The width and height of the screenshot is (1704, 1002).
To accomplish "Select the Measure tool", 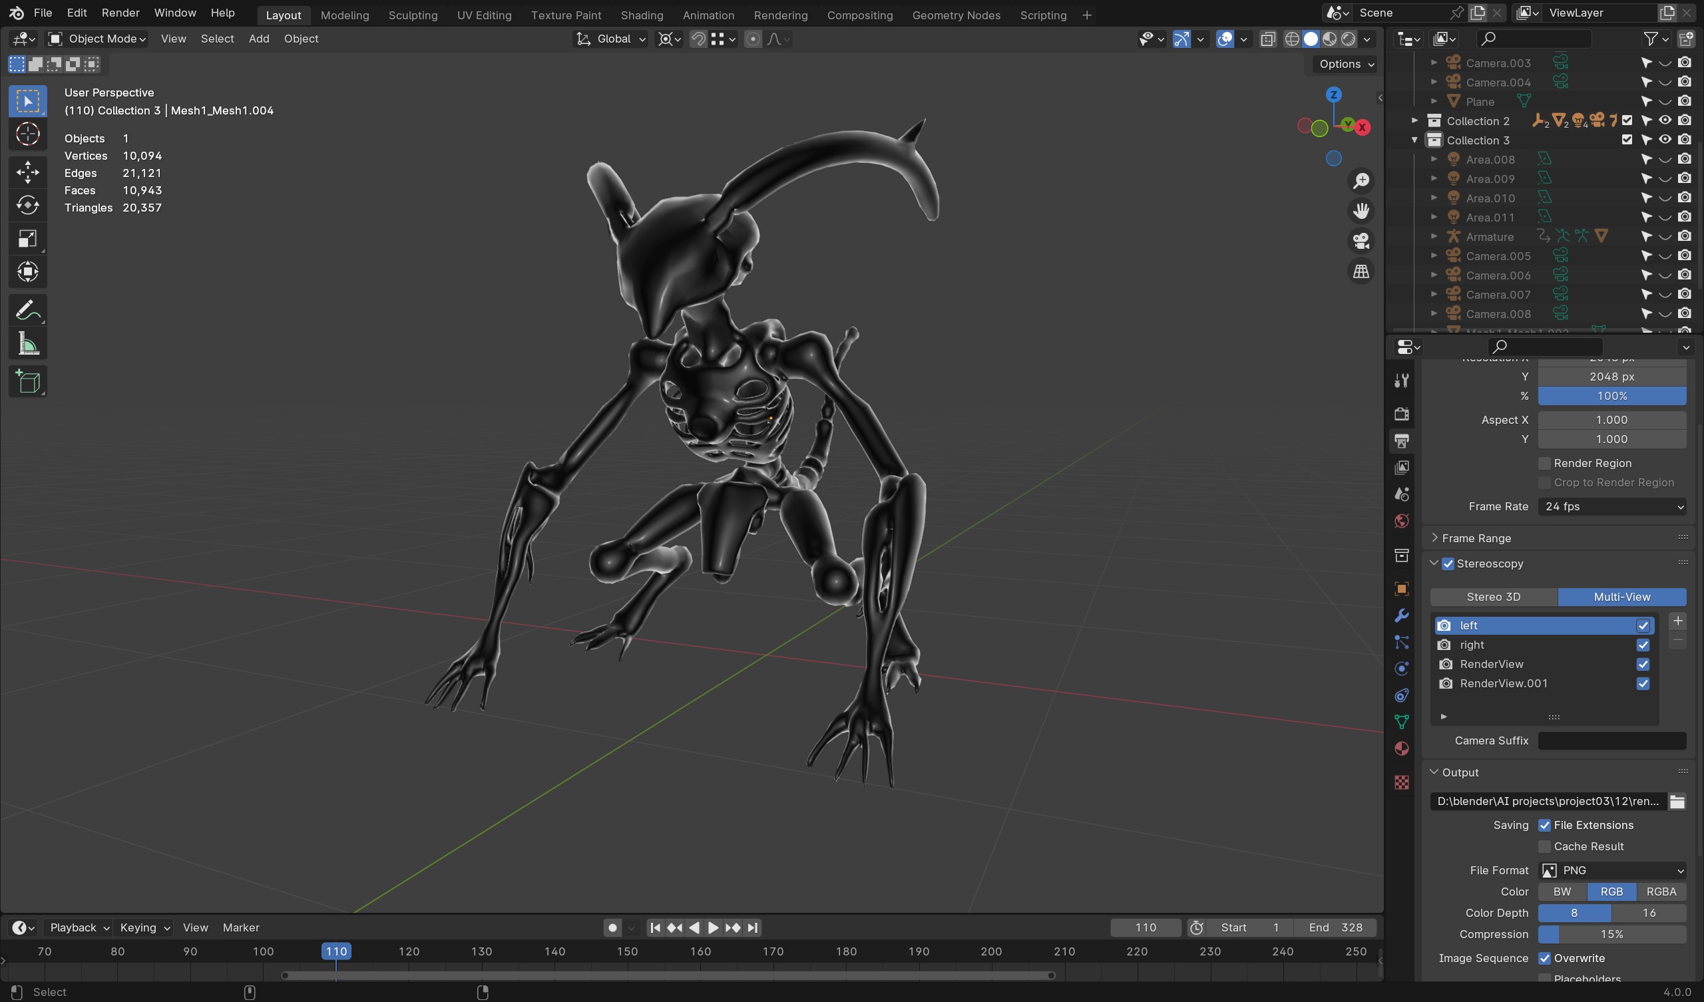I will point(28,344).
